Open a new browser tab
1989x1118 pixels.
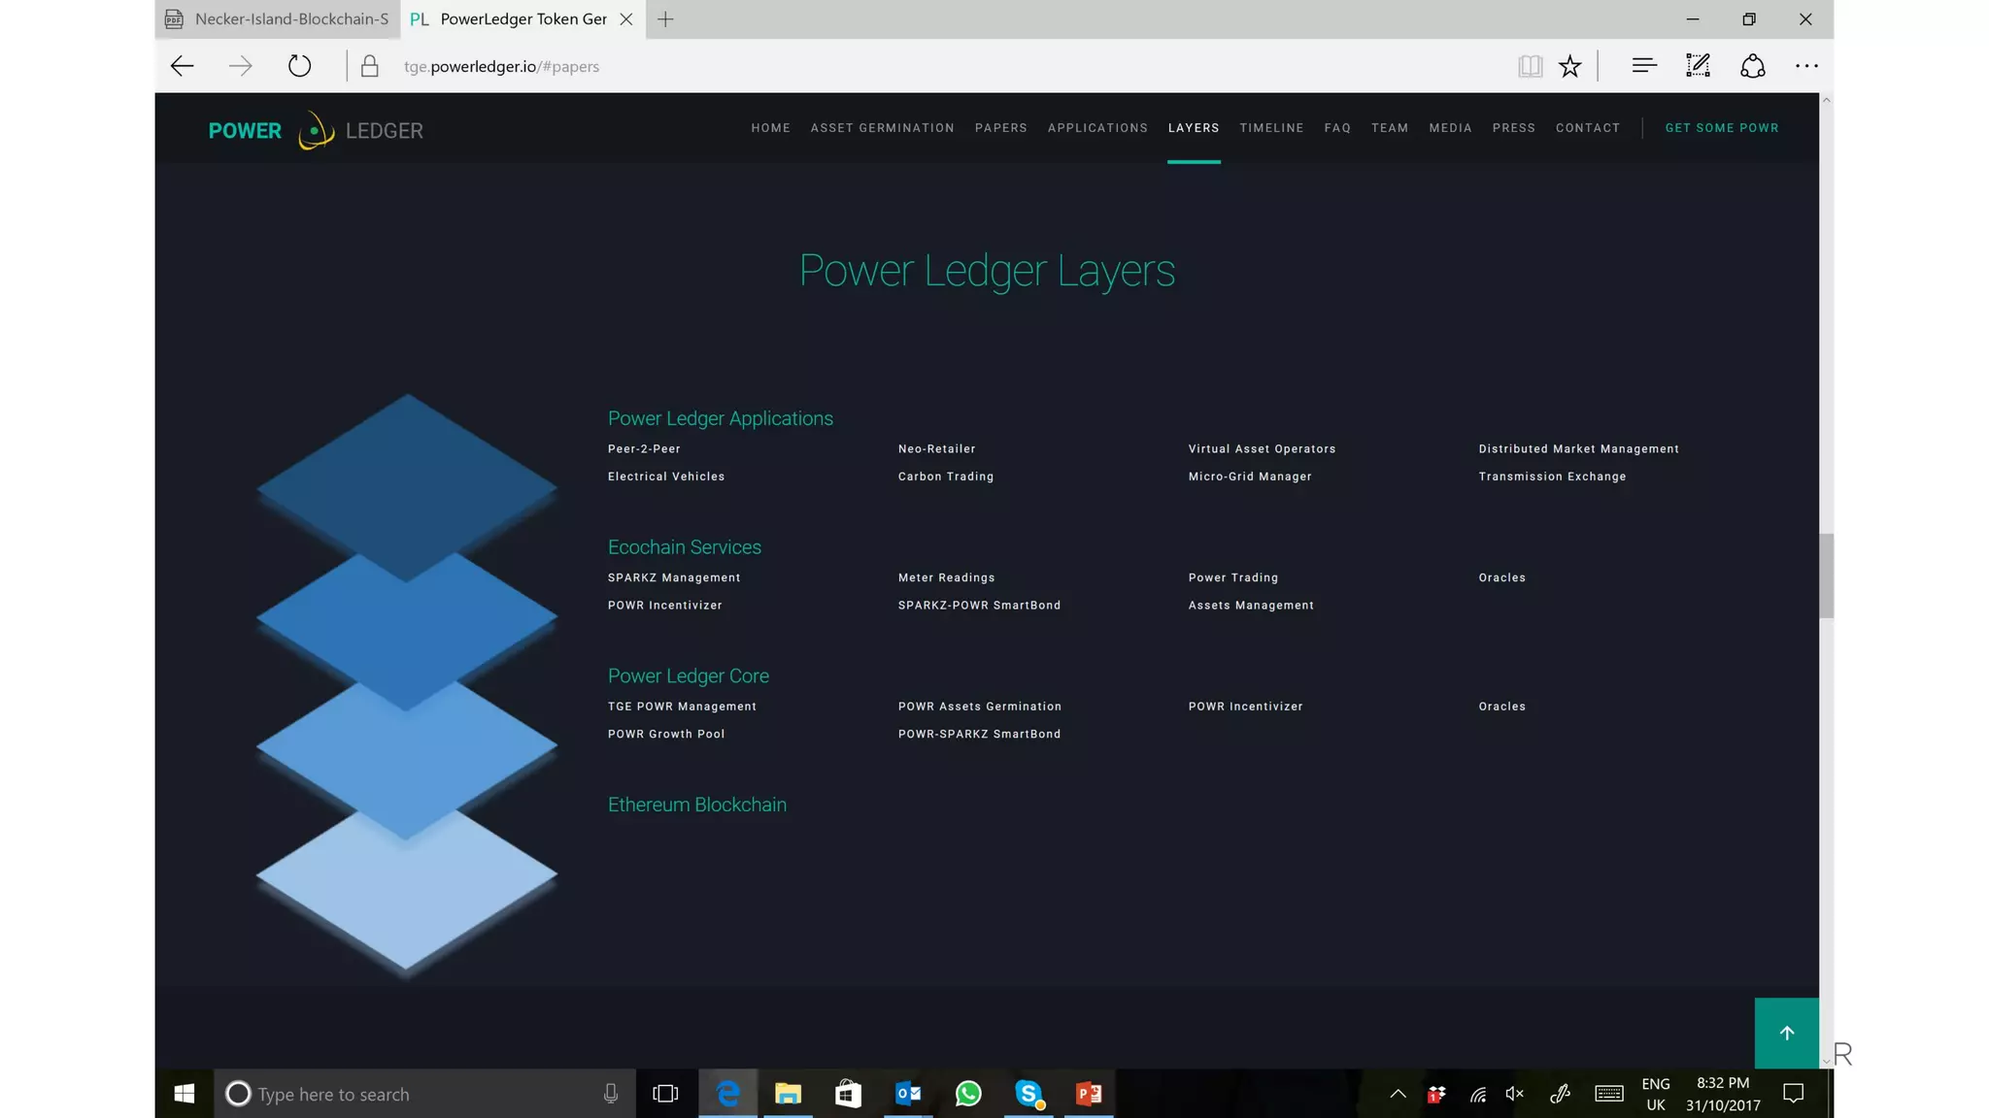point(665,19)
